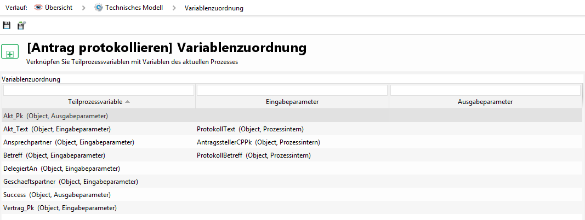Select the Success output variable row

(57, 195)
